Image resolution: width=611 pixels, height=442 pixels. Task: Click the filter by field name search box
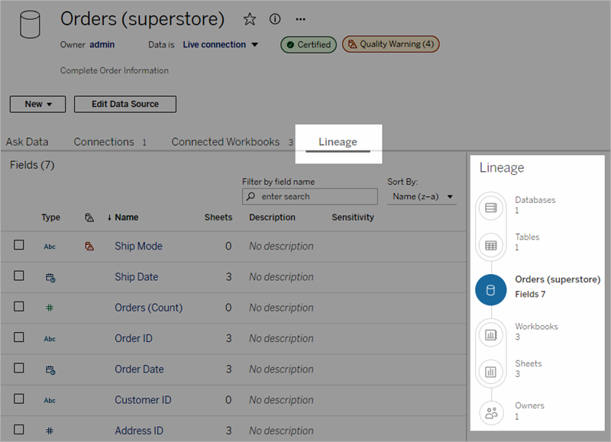[309, 196]
